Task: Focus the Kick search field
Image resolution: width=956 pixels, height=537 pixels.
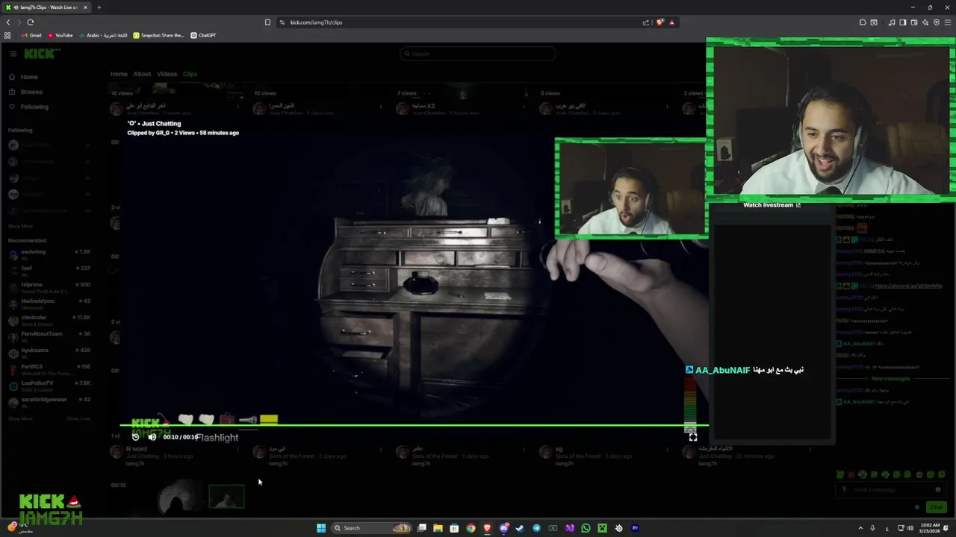Action: coord(478,54)
